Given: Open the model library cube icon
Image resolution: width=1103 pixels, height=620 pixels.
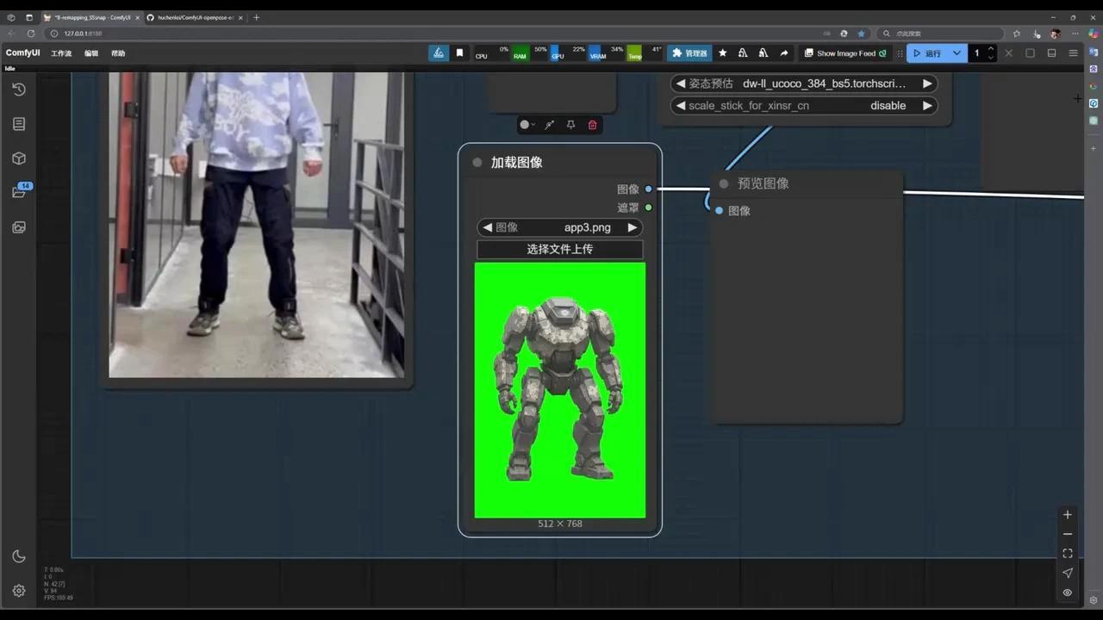Looking at the screenshot, I should (x=19, y=158).
